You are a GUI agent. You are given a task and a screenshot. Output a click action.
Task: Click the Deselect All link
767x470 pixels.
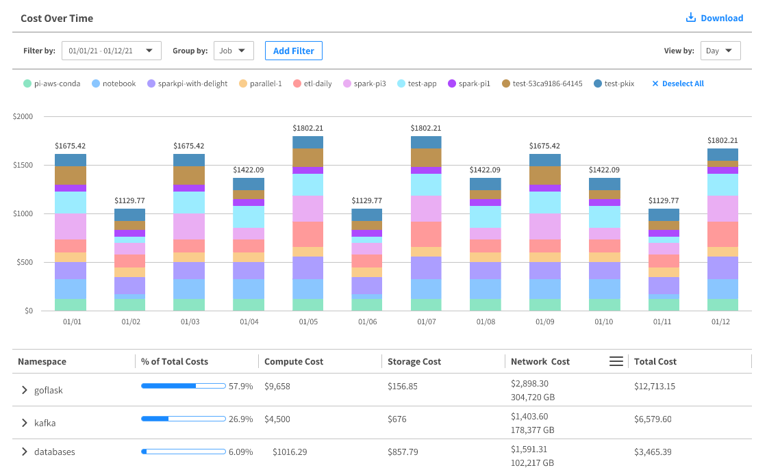[x=681, y=83]
